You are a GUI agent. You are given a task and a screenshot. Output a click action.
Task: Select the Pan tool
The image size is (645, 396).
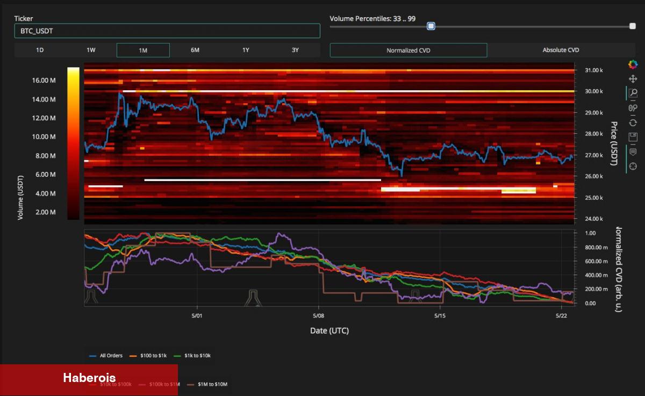pyautogui.click(x=633, y=79)
